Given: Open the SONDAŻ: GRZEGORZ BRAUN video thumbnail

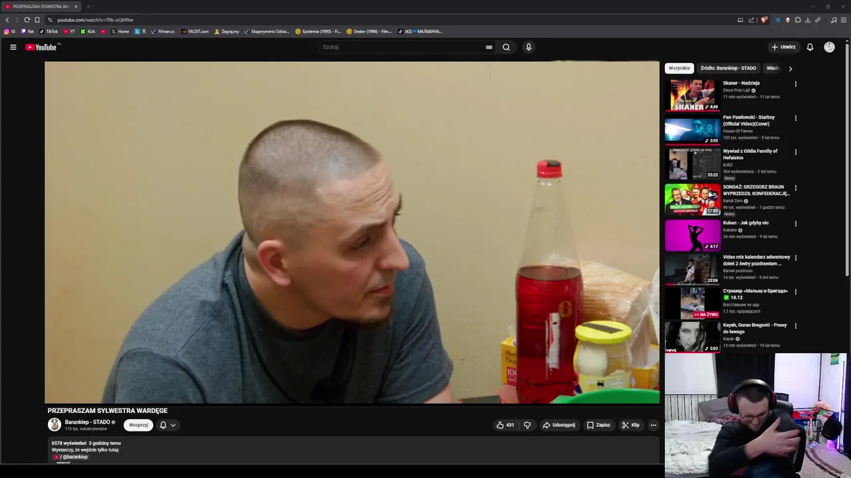Looking at the screenshot, I should pos(692,199).
